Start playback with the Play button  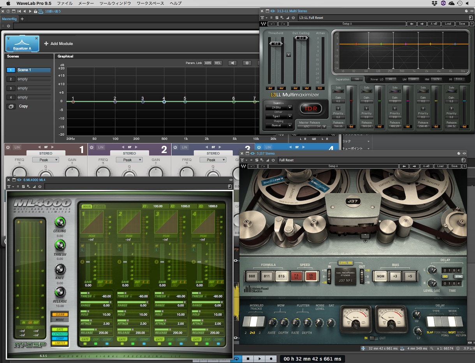click(260, 358)
